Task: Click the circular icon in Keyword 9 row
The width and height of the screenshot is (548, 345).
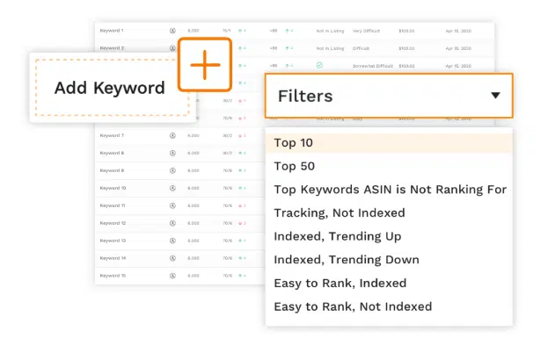Action: [172, 170]
